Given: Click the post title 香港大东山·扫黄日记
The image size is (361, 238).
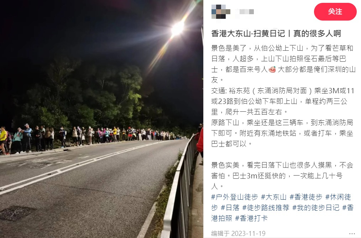Looking at the screenshot, I should click(248, 33).
